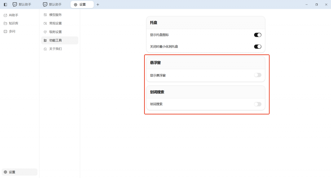Close the application window
Image resolution: width=331 pixels, height=178 pixels.
click(326, 5)
